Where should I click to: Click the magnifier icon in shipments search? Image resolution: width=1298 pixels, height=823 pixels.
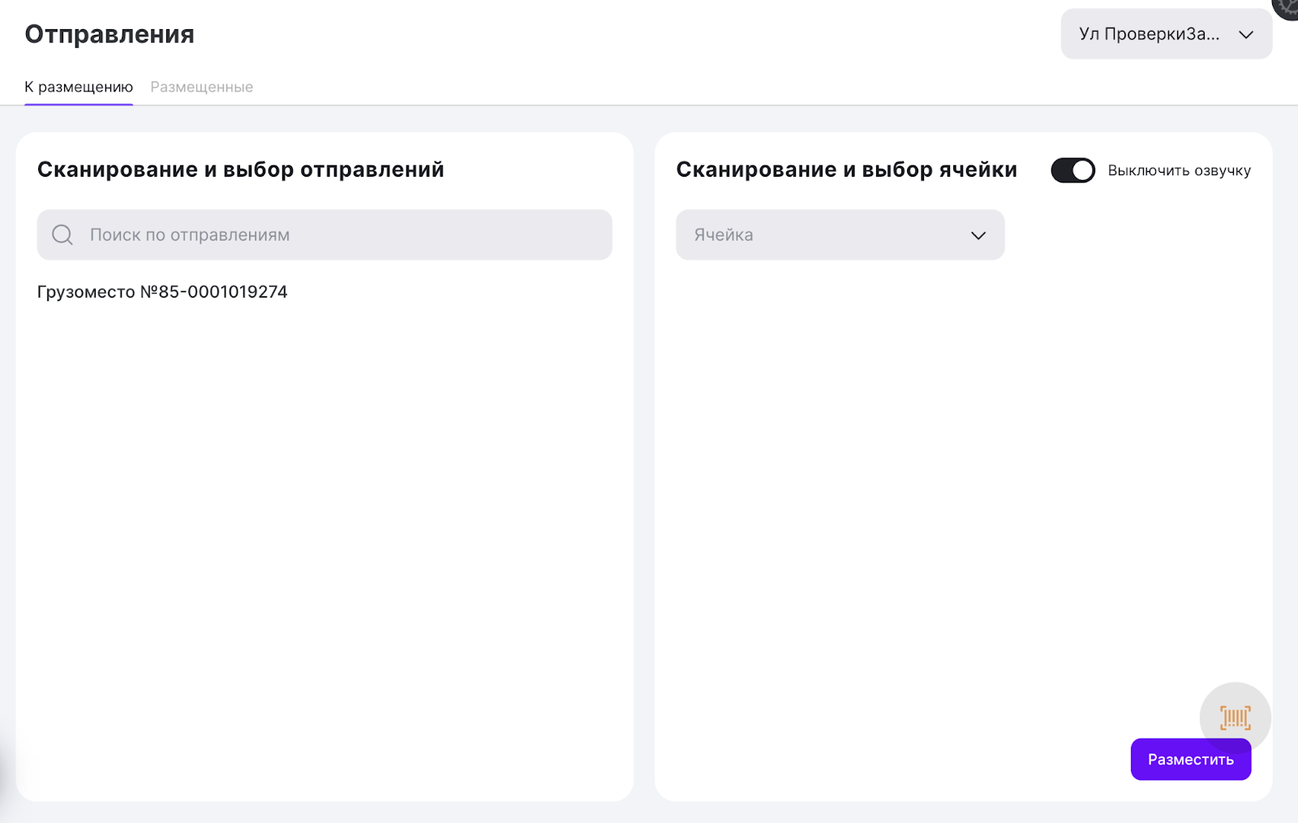coord(62,235)
